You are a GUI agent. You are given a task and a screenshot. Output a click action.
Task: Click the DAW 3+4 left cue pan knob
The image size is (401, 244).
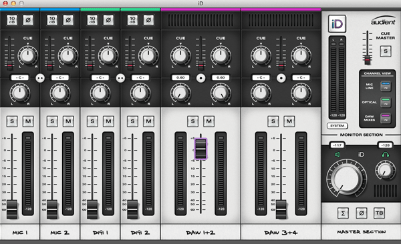[x=261, y=55]
